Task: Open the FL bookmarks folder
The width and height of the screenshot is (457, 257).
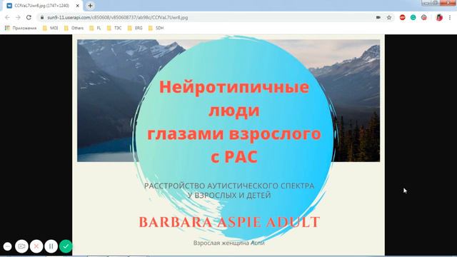Action: tap(95, 28)
